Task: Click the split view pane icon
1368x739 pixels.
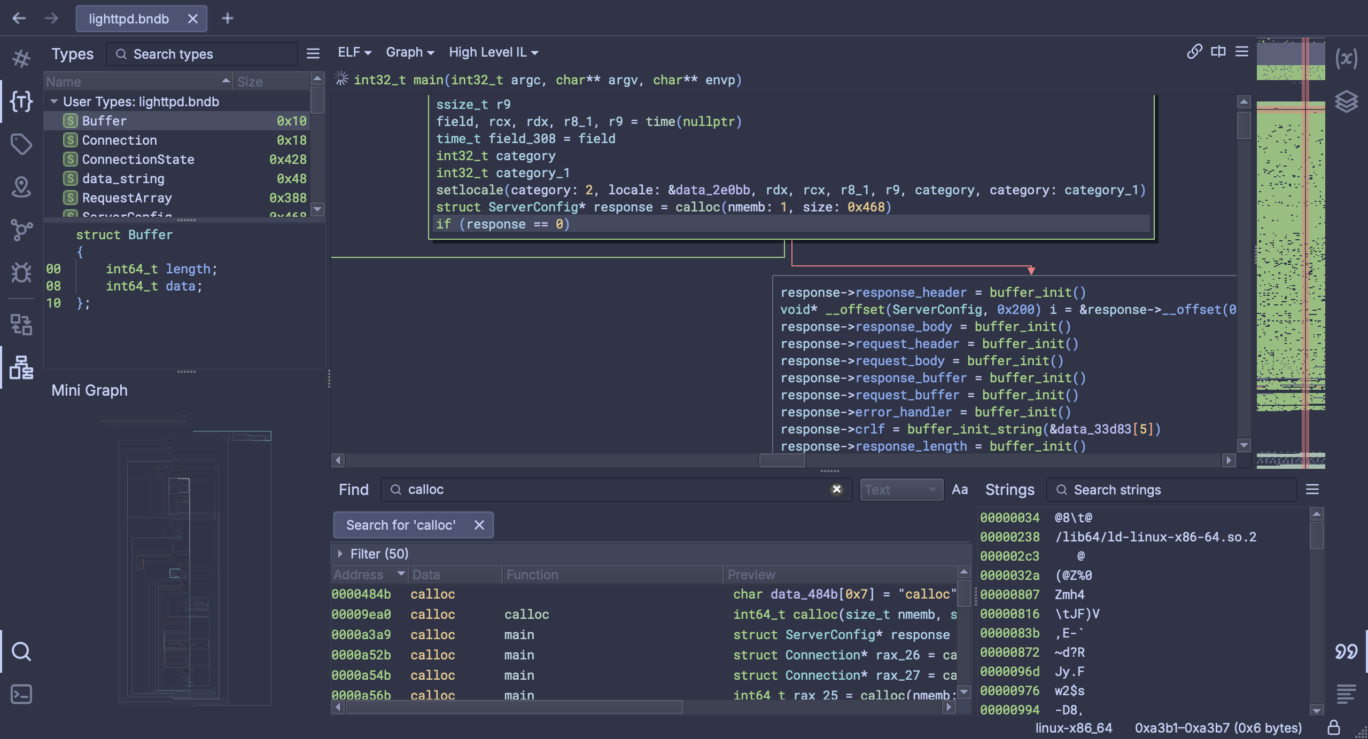Action: click(x=1218, y=52)
